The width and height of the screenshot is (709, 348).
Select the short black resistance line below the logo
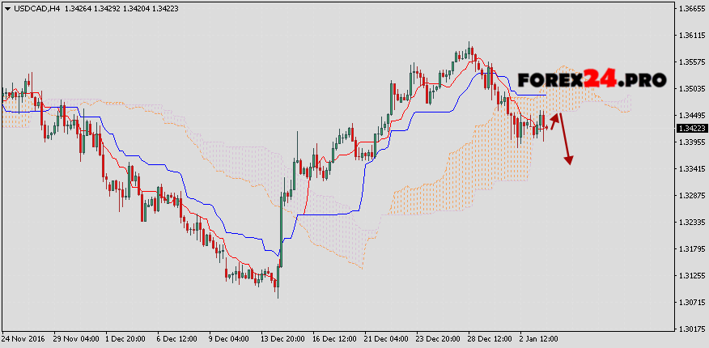pyautogui.click(x=531, y=95)
